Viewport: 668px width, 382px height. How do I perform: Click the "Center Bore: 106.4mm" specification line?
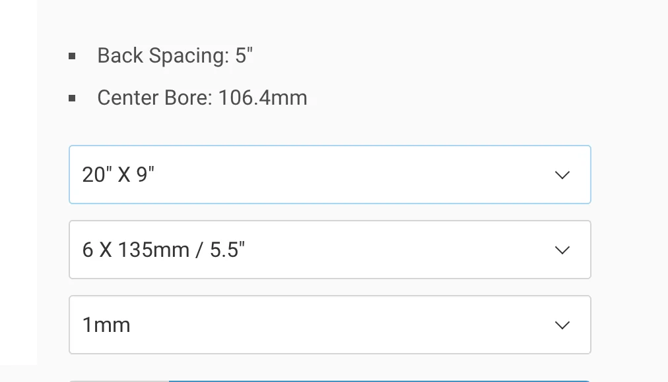click(202, 98)
